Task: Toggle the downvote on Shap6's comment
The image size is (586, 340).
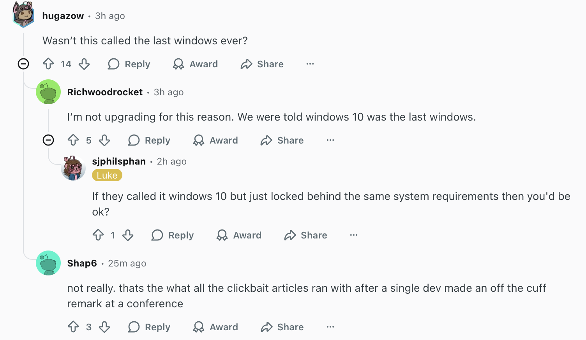Action: 104,327
